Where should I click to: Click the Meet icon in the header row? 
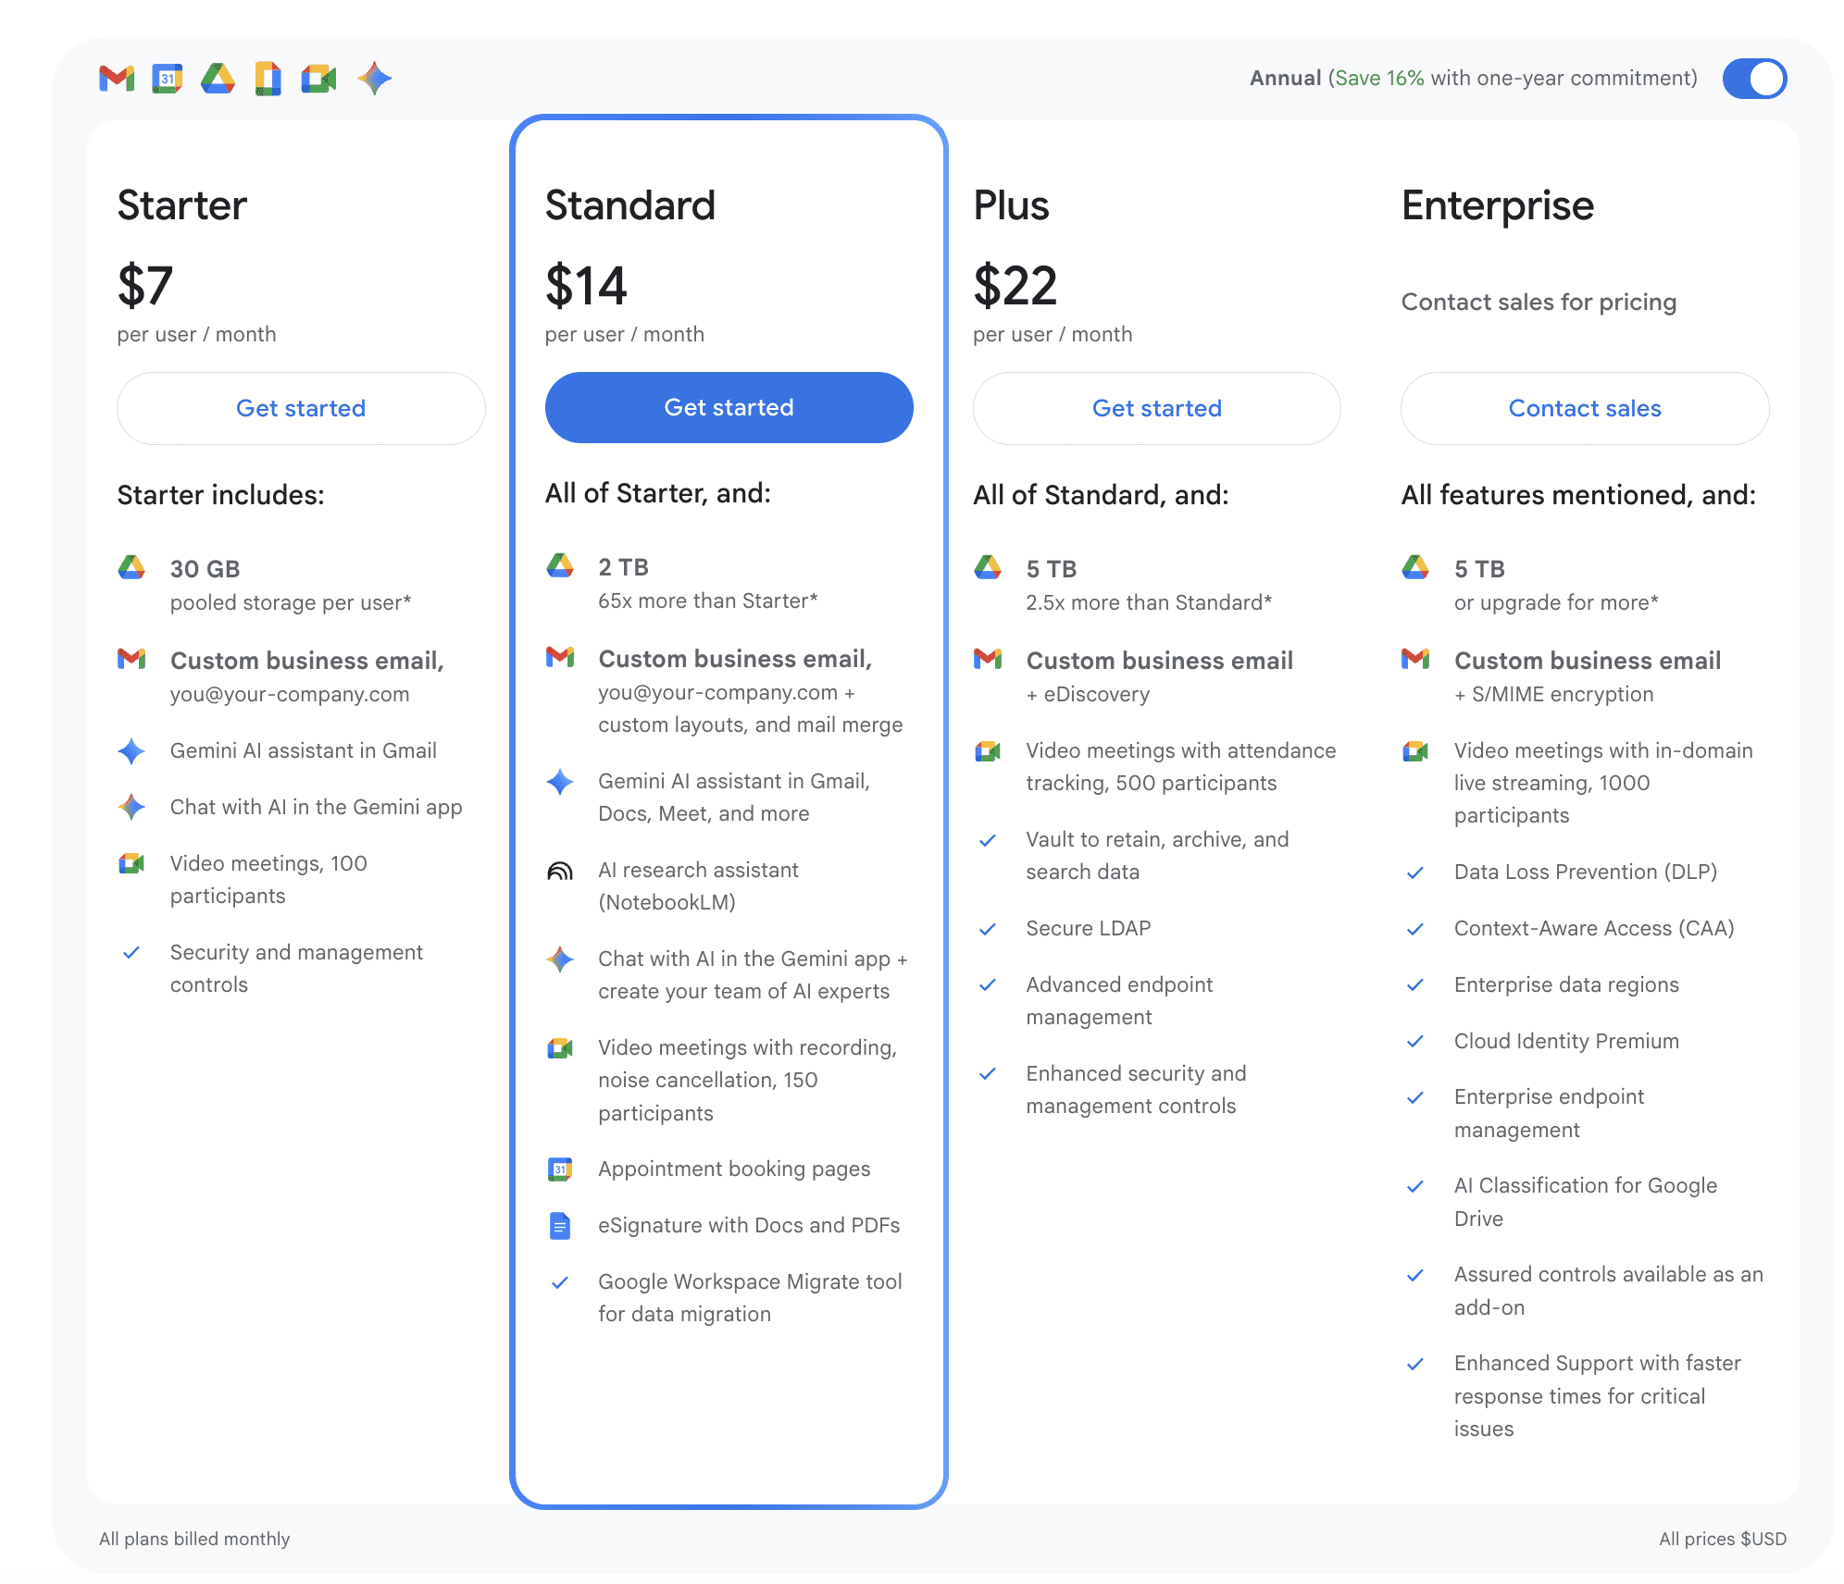(319, 79)
